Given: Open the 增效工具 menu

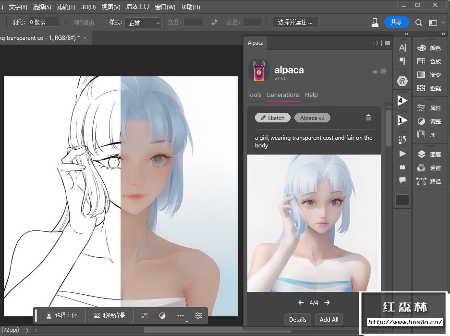Looking at the screenshot, I should click(138, 7).
